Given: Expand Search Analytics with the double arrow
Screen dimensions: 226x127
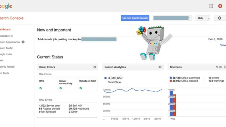Looking at the screenshot, I should (160, 67).
